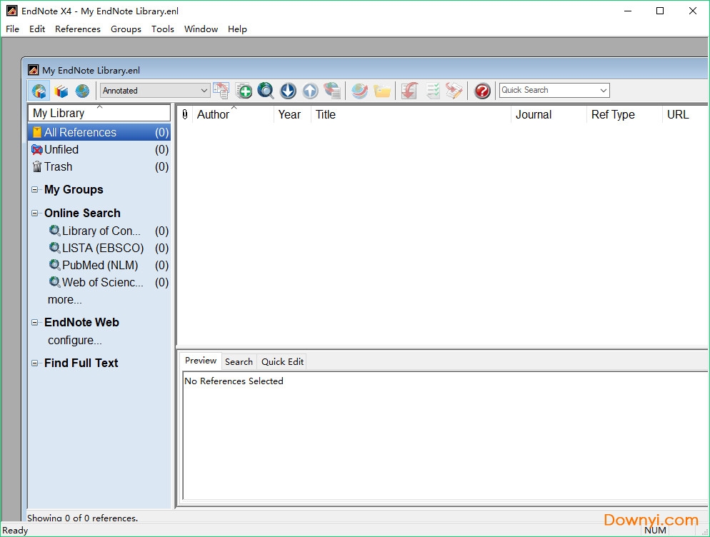Open the References menu

(77, 29)
